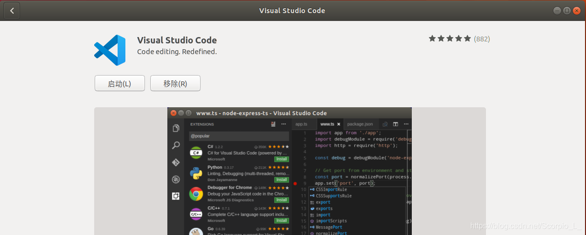The width and height of the screenshot is (586, 235).
Task: Click the C/C++ extension logo in the preview
Action: (x=196, y=214)
